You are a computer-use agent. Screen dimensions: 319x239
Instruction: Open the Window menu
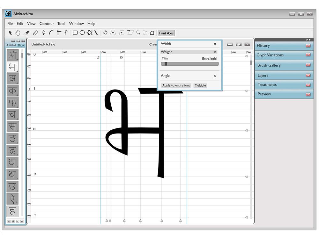tap(76, 24)
